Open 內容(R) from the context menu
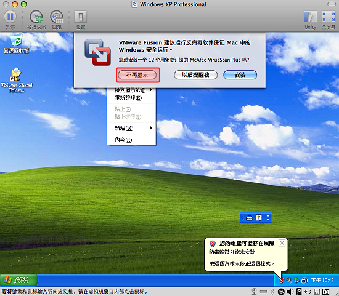Viewport: 339px width, 296px height. [x=131, y=140]
